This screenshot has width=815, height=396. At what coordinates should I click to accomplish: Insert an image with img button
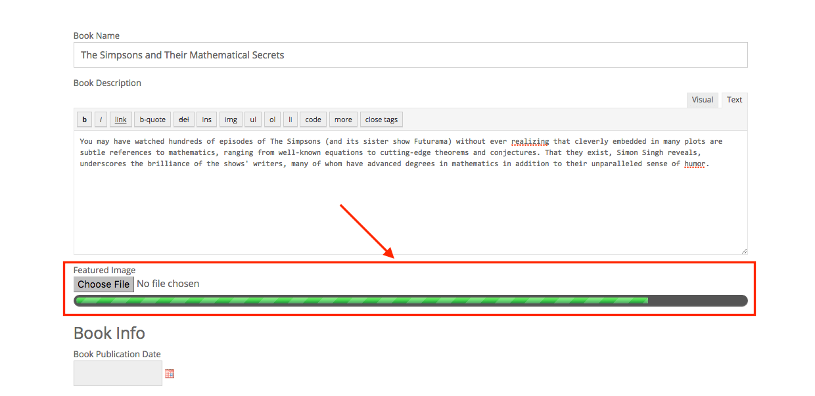click(231, 120)
